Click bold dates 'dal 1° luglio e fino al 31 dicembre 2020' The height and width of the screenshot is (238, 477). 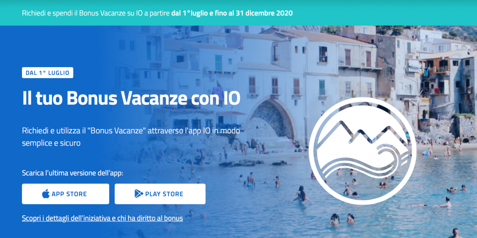[x=232, y=13]
